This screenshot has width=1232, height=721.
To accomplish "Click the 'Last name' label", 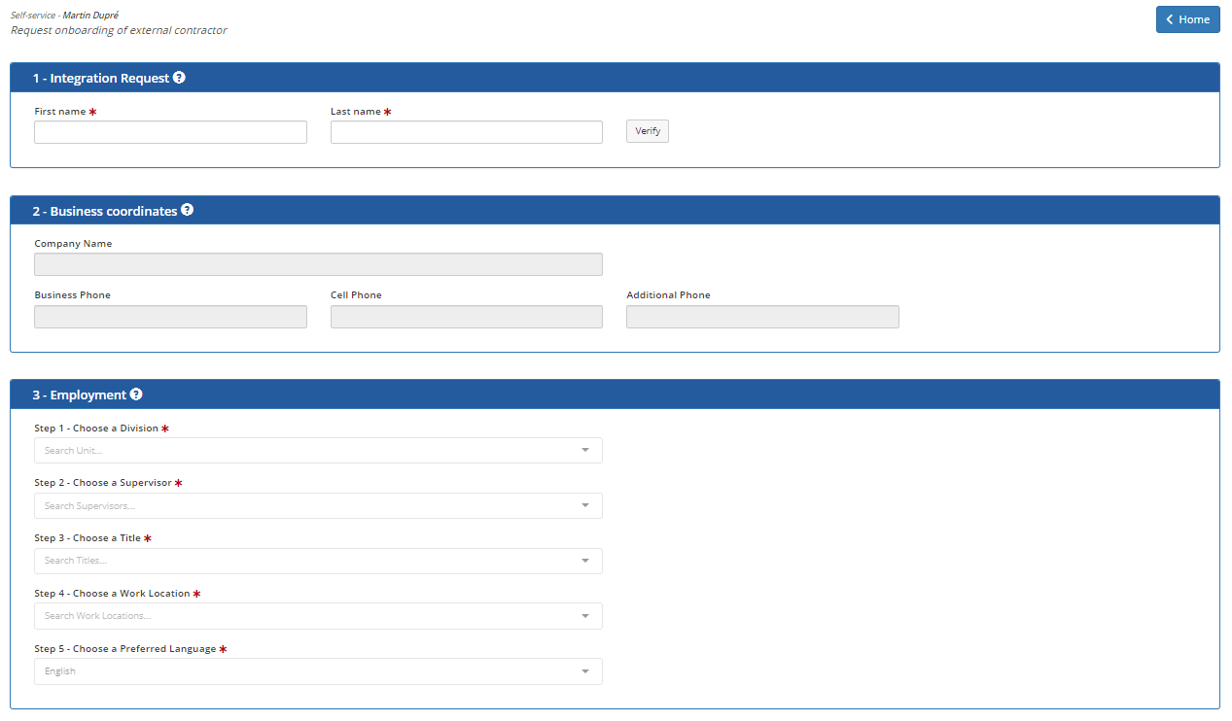I will click(x=356, y=112).
